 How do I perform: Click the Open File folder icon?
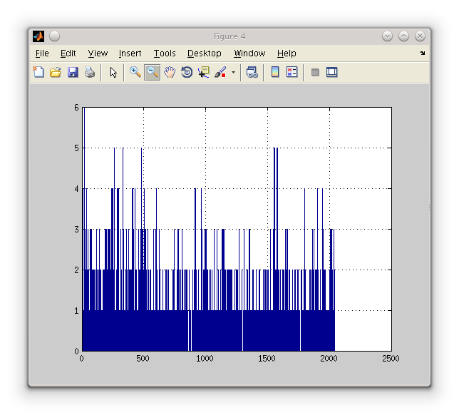tap(55, 72)
